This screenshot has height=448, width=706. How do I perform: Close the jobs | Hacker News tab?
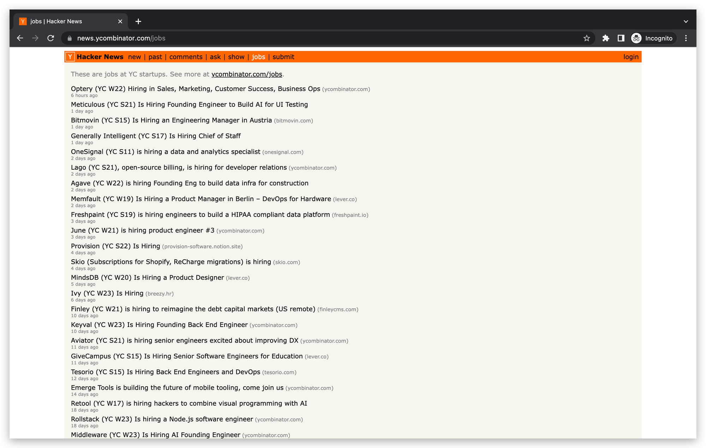120,21
